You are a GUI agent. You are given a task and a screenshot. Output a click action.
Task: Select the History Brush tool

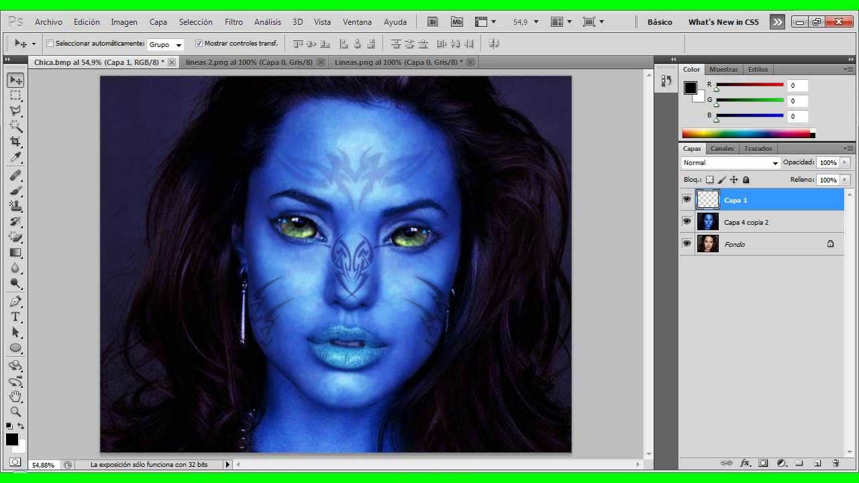coord(15,222)
